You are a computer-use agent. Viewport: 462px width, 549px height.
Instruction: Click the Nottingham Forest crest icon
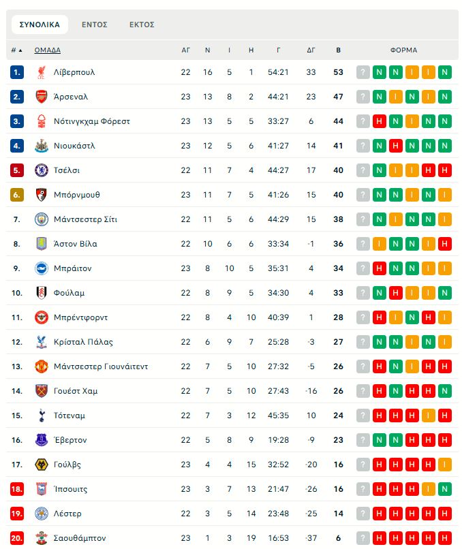pyautogui.click(x=42, y=121)
